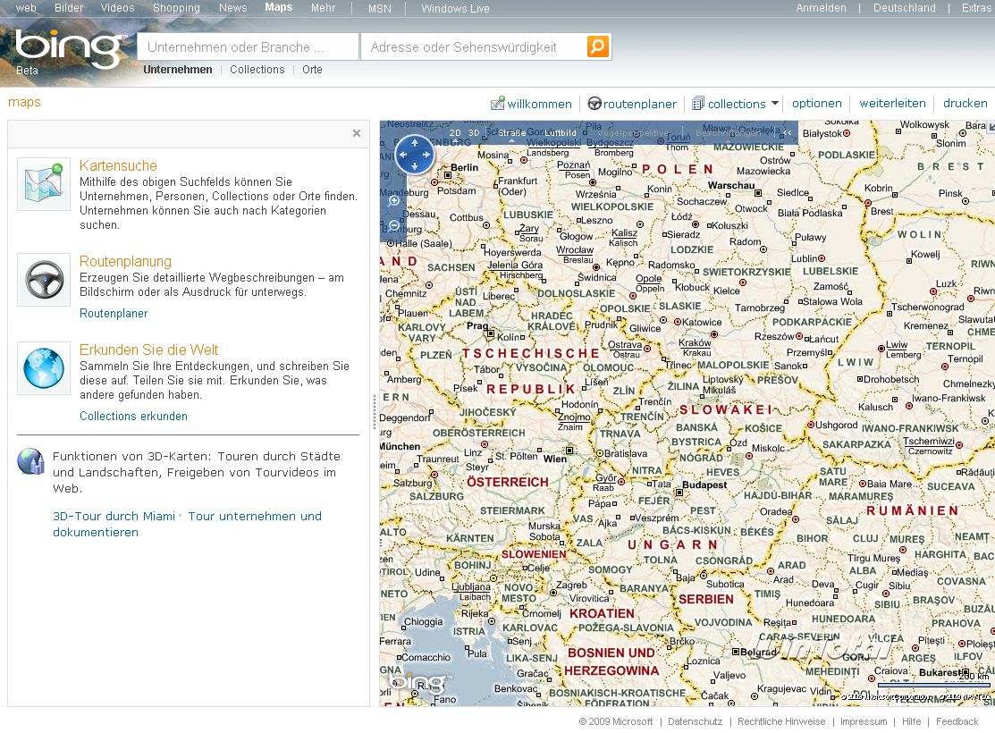The width and height of the screenshot is (995, 733).
Task: Zoom out using the map minus magnifier
Action: [394, 225]
